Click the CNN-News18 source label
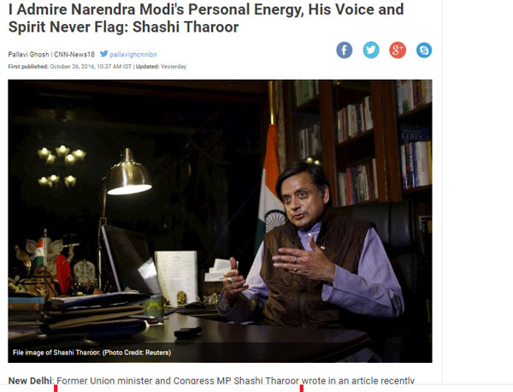 [x=74, y=55]
